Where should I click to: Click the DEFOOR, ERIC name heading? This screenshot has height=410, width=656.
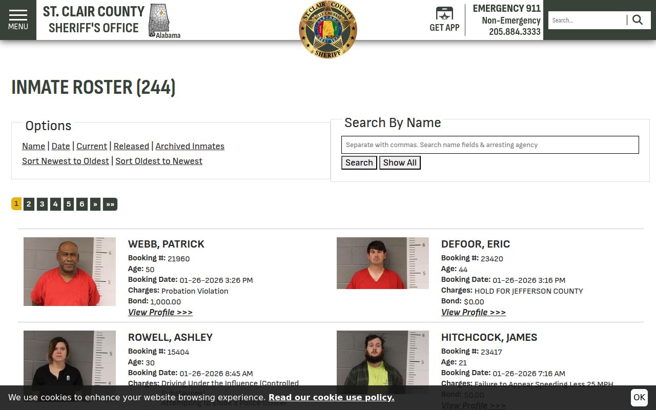[x=476, y=244]
